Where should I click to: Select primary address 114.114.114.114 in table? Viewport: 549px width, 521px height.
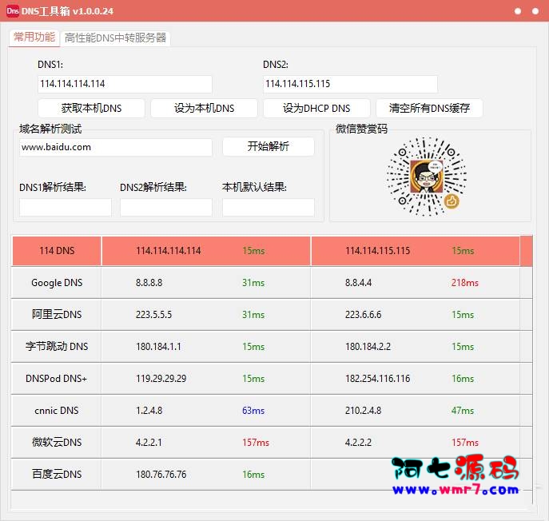click(169, 251)
